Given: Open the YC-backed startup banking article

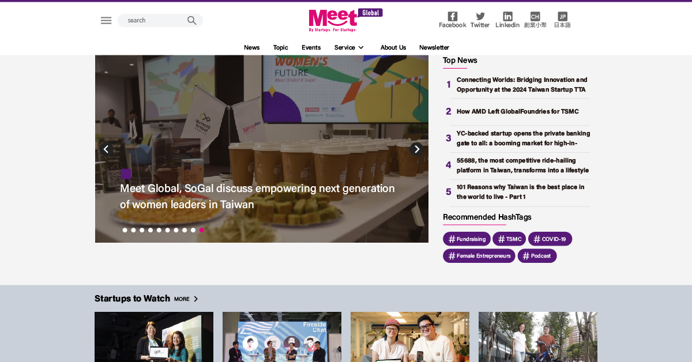Looking at the screenshot, I should click(523, 138).
